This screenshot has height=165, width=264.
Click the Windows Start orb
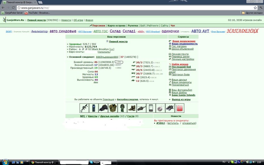tap(5, 162)
